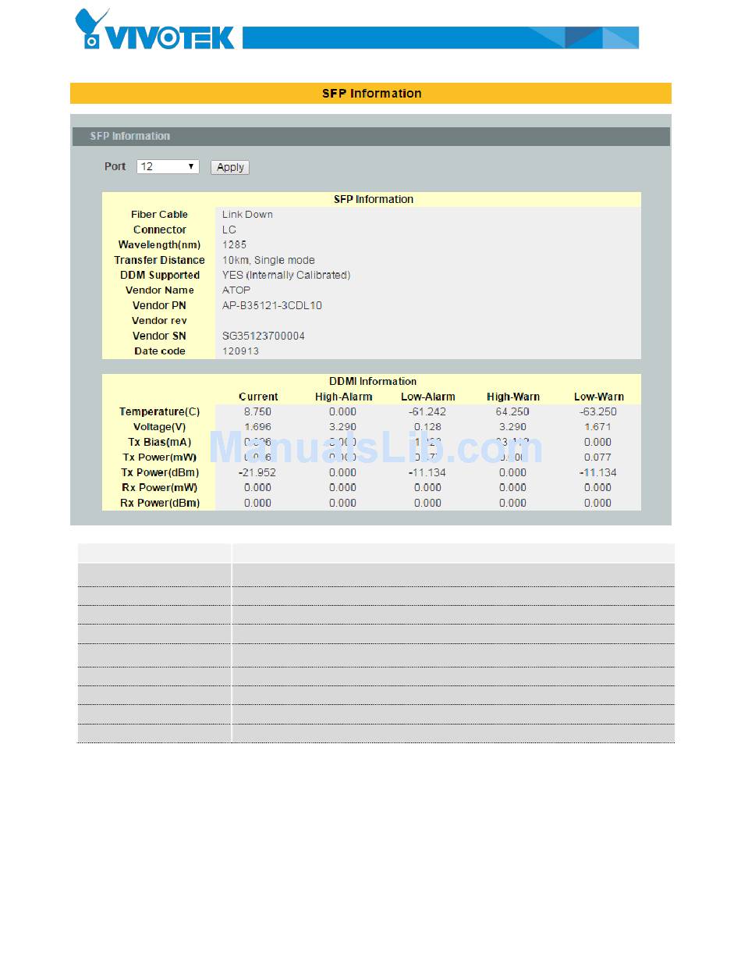Select the Vendor SN value SG35123700004
Image resolution: width=741 pixels, height=979 pixels.
[263, 336]
